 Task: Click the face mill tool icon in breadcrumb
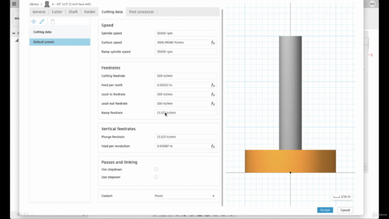click(x=47, y=4)
